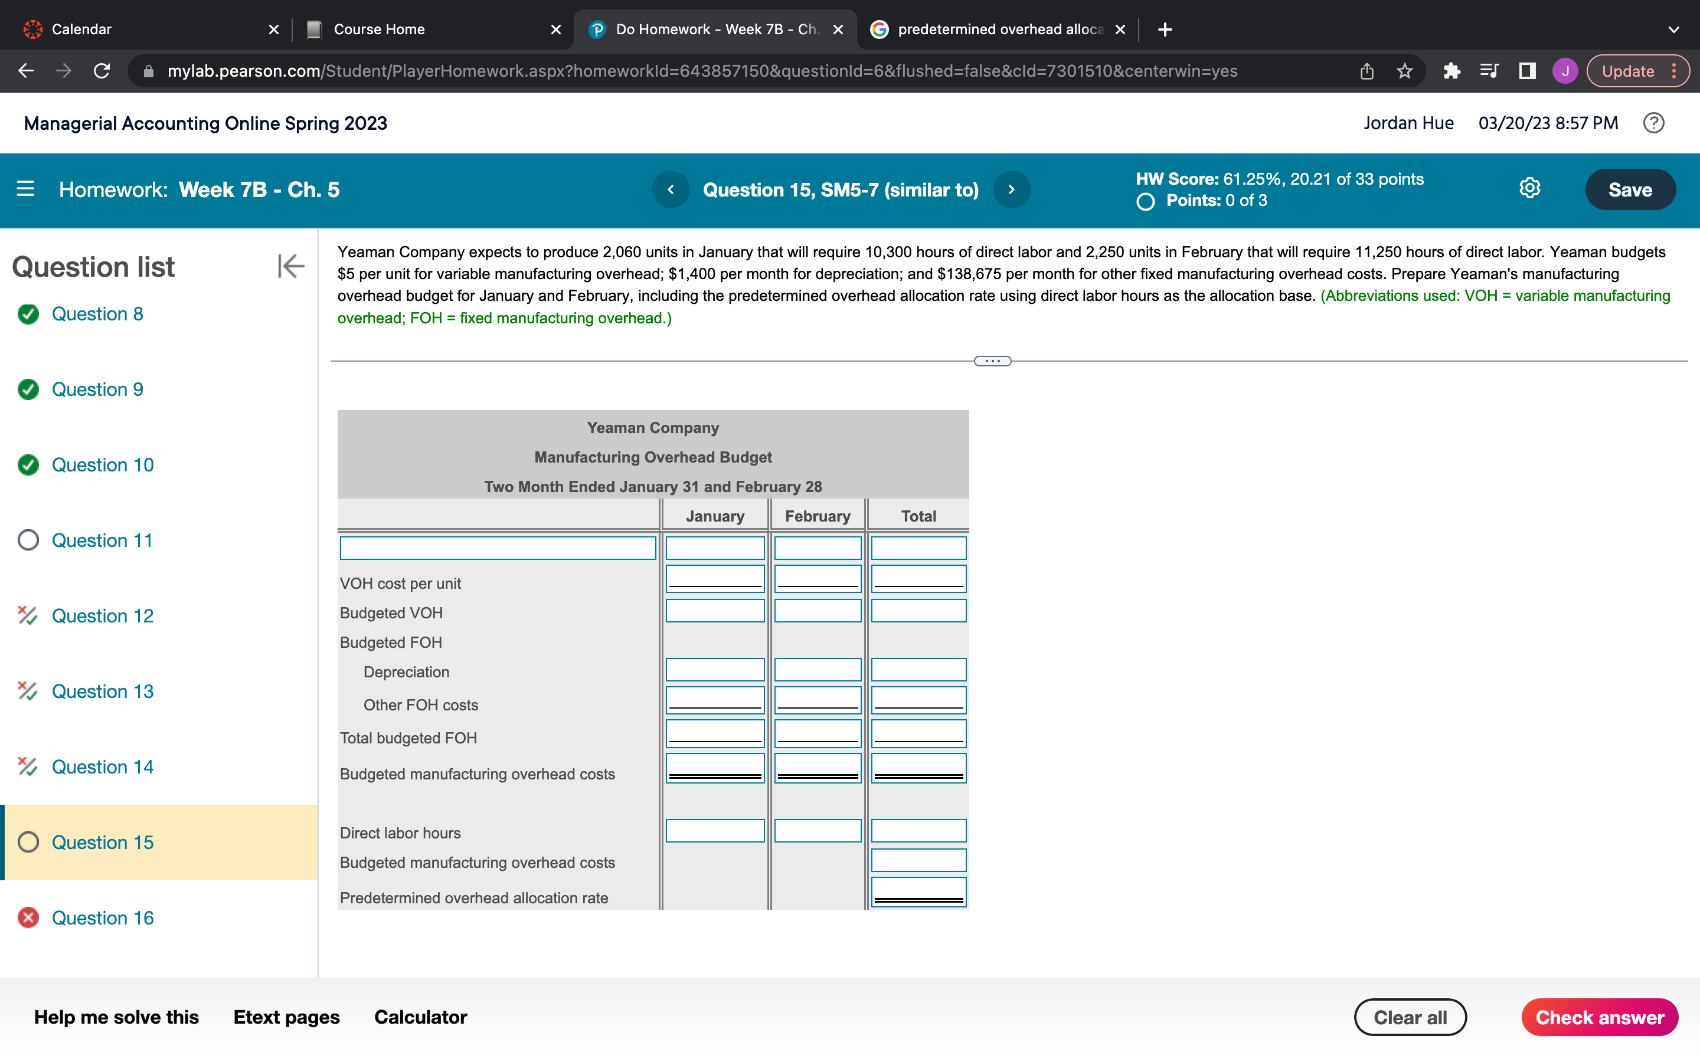The width and height of the screenshot is (1700, 1062).
Task: Switch to the Course Home tab
Action: coord(378,29)
